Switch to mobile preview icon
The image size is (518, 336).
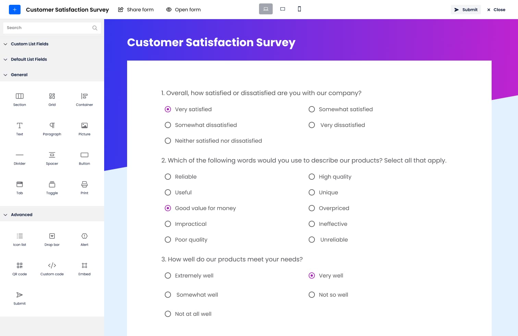(x=299, y=9)
